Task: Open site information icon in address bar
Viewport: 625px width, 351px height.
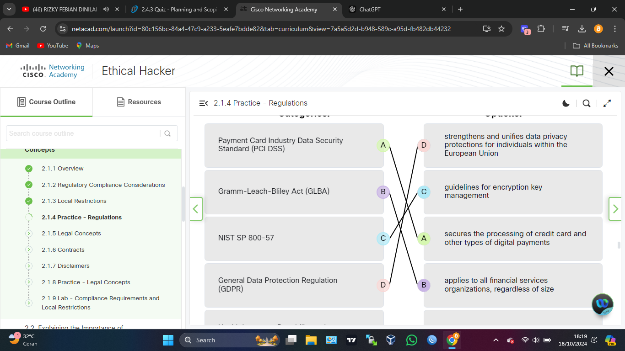Action: click(x=63, y=29)
